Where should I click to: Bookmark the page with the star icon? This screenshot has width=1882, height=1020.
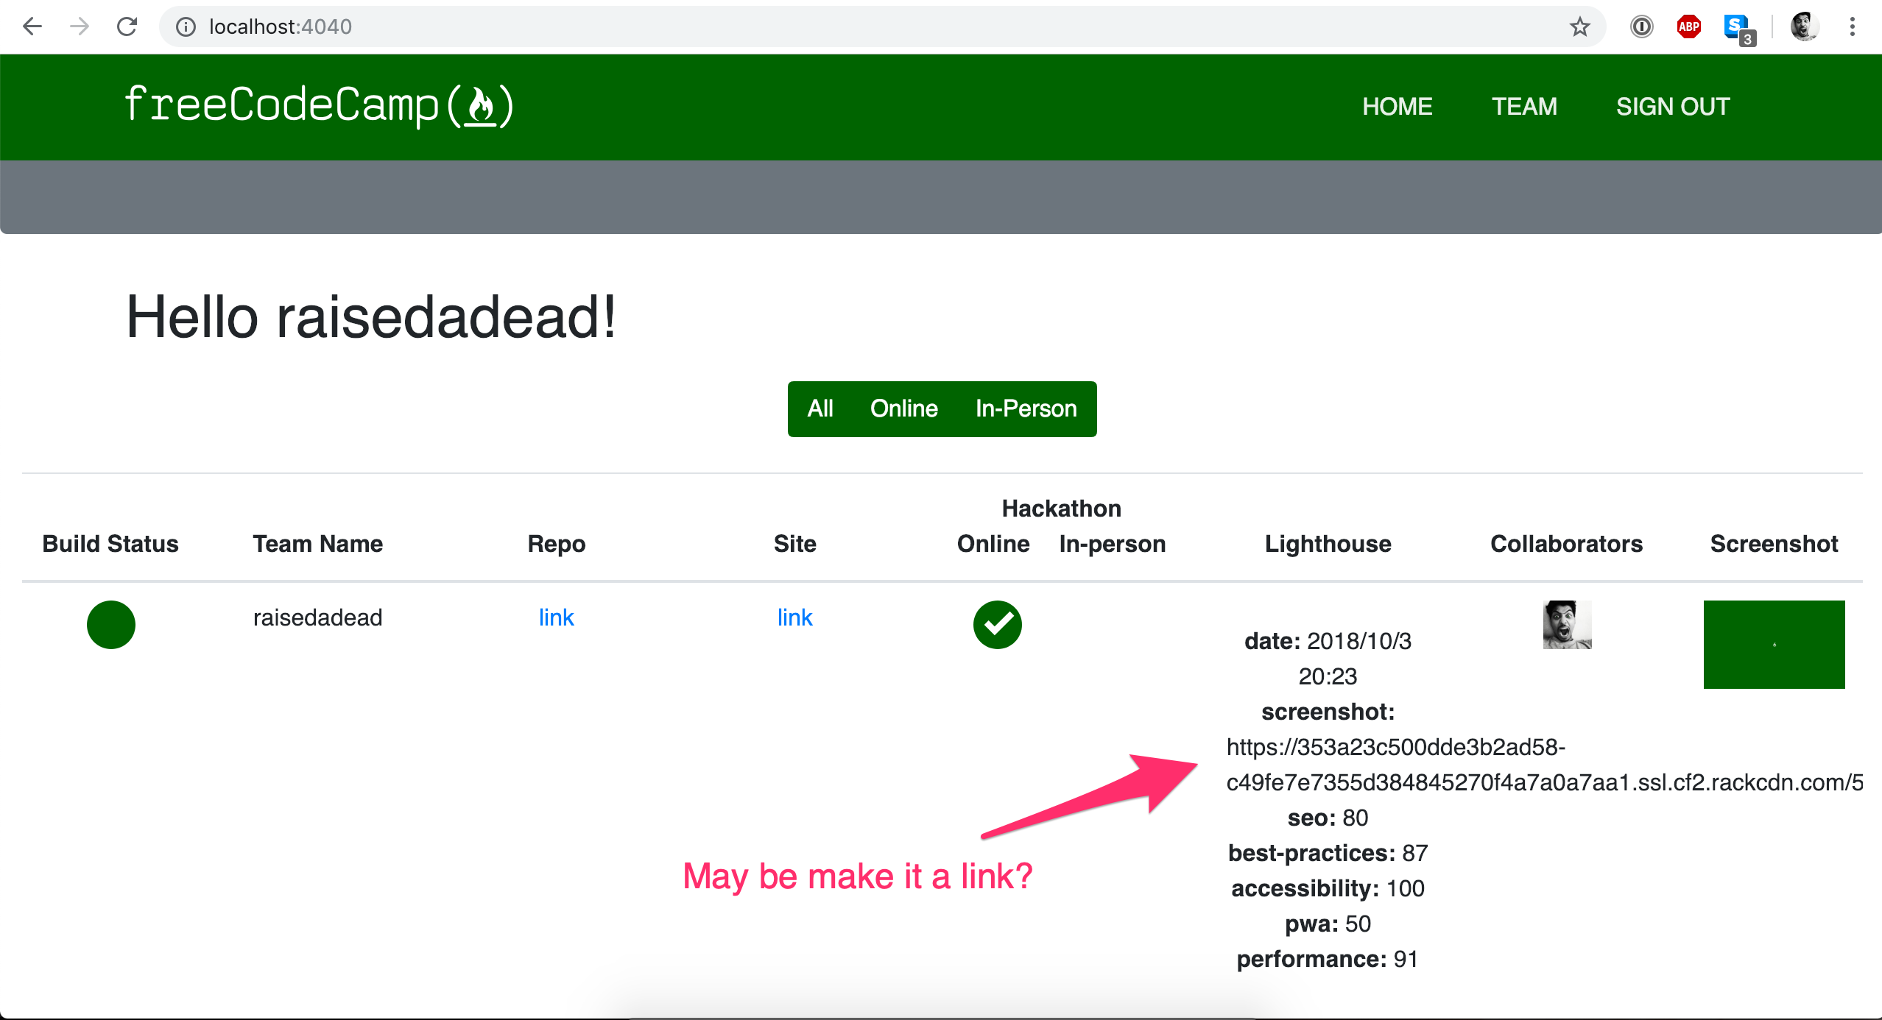point(1579,26)
